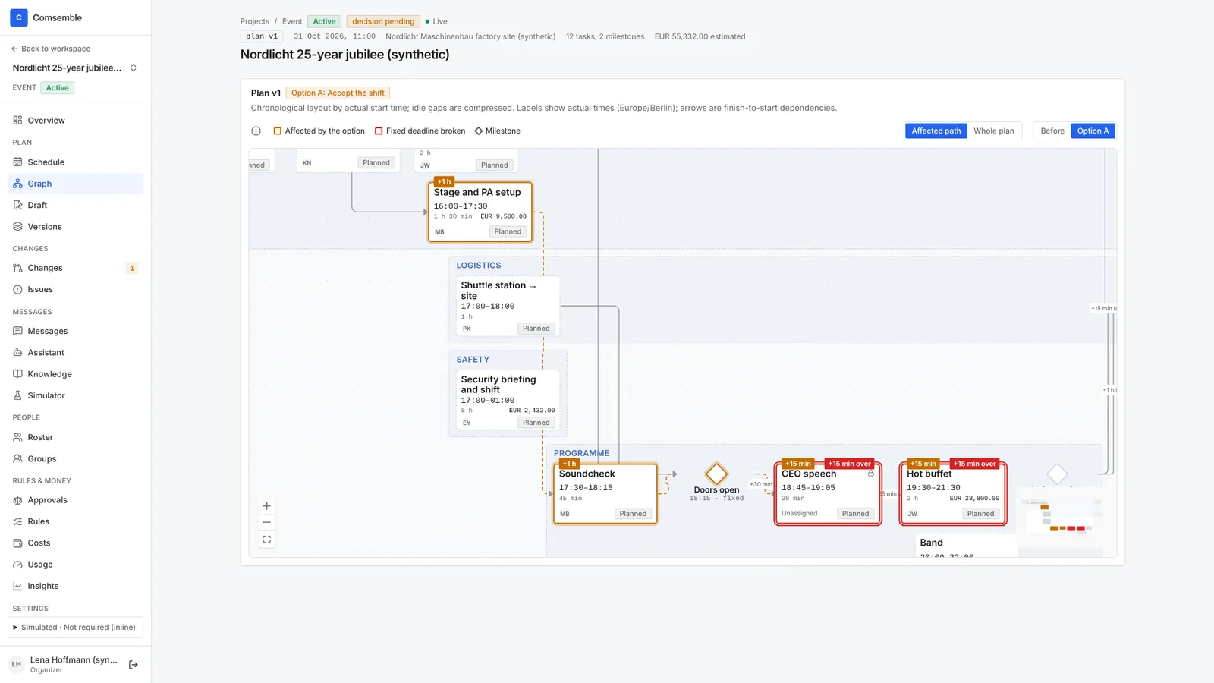This screenshot has height=683, width=1214.
Task: Open the Schedule calendar icon
Action: click(x=17, y=162)
